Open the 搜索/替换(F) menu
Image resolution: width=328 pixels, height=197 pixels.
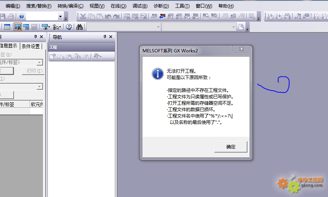point(39,6)
